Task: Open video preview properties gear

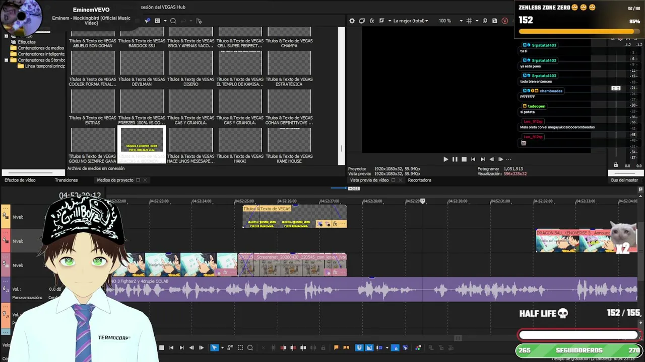Action: pos(352,21)
